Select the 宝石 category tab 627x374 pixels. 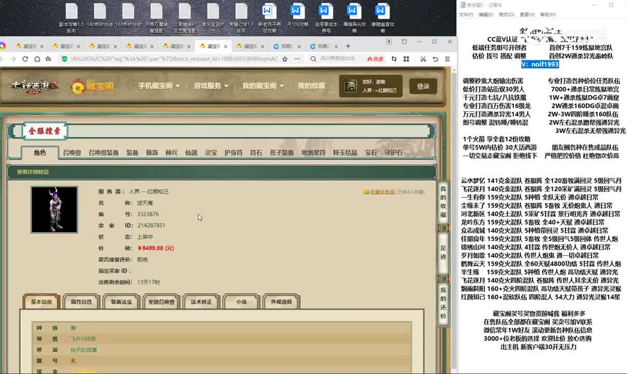pyautogui.click(x=371, y=153)
